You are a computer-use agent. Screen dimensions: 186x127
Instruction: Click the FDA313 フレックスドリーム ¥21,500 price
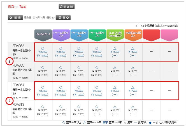click(43, 110)
